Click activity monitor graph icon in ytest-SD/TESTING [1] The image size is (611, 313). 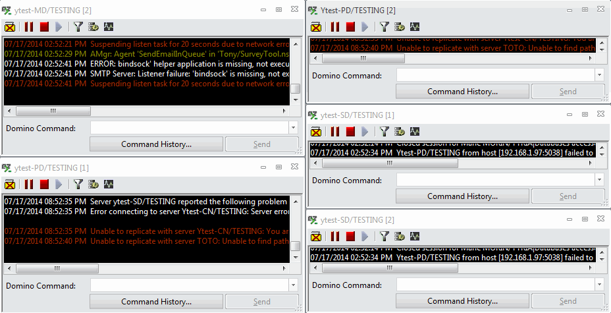pyautogui.click(x=415, y=132)
